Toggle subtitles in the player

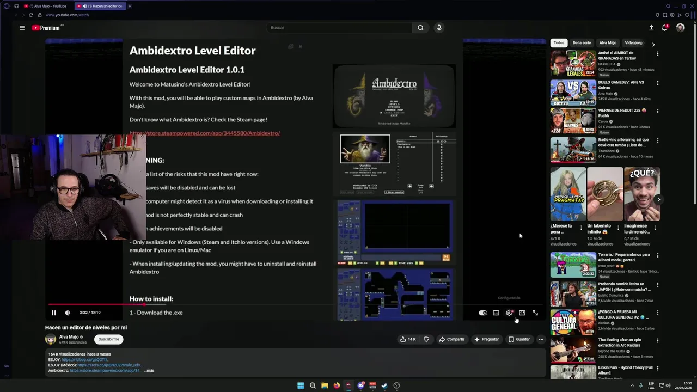click(496, 313)
